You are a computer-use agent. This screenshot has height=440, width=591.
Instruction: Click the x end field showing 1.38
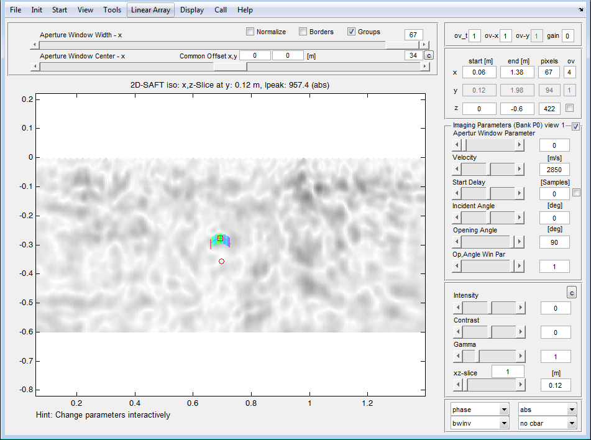(x=517, y=72)
